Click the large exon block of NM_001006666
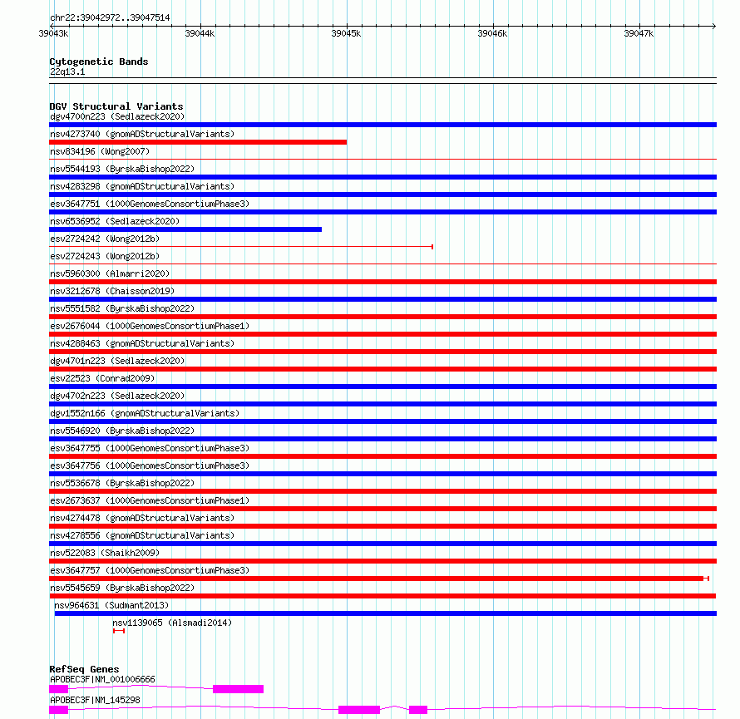 (239, 689)
